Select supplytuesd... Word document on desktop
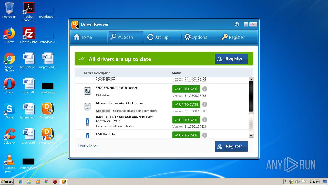 tap(48, 61)
